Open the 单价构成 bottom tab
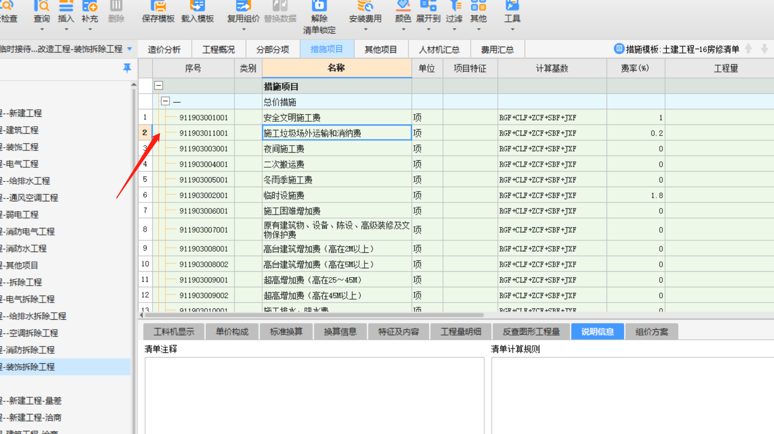Image resolution: width=774 pixels, height=434 pixels. (x=232, y=332)
